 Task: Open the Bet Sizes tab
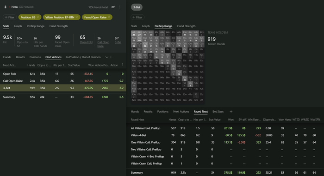click(x=218, y=112)
